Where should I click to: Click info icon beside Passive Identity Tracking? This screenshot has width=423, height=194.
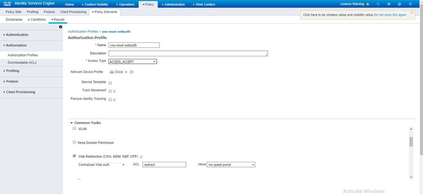114,100
